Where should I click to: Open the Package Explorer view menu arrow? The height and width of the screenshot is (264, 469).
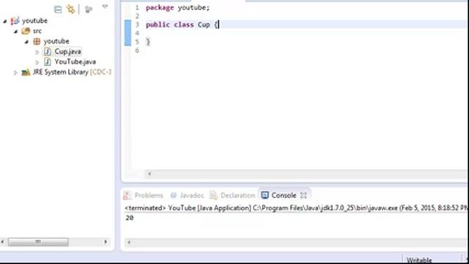pos(105,7)
